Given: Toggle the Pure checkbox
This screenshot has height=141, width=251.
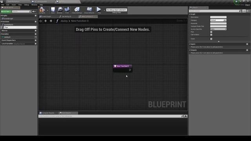Looking at the screenshot, I should [211, 32].
